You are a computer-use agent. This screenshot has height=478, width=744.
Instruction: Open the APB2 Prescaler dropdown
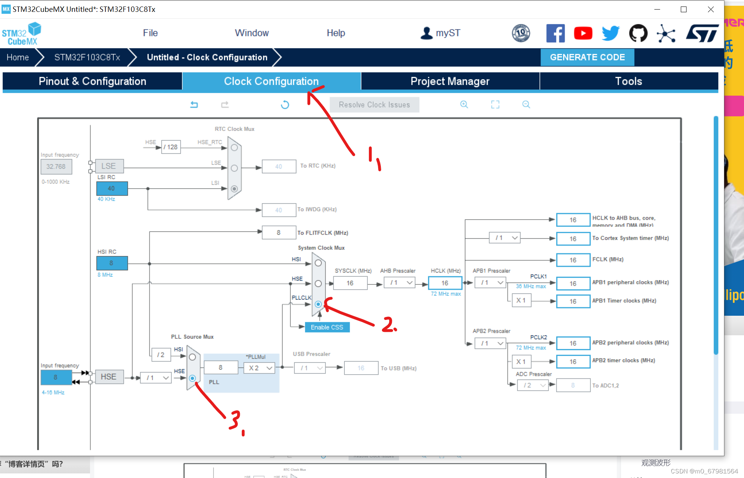[x=490, y=343]
